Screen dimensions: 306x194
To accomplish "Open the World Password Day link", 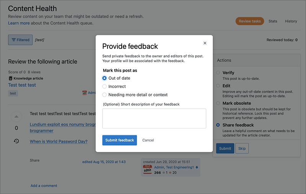I will pyautogui.click(x=59, y=142).
